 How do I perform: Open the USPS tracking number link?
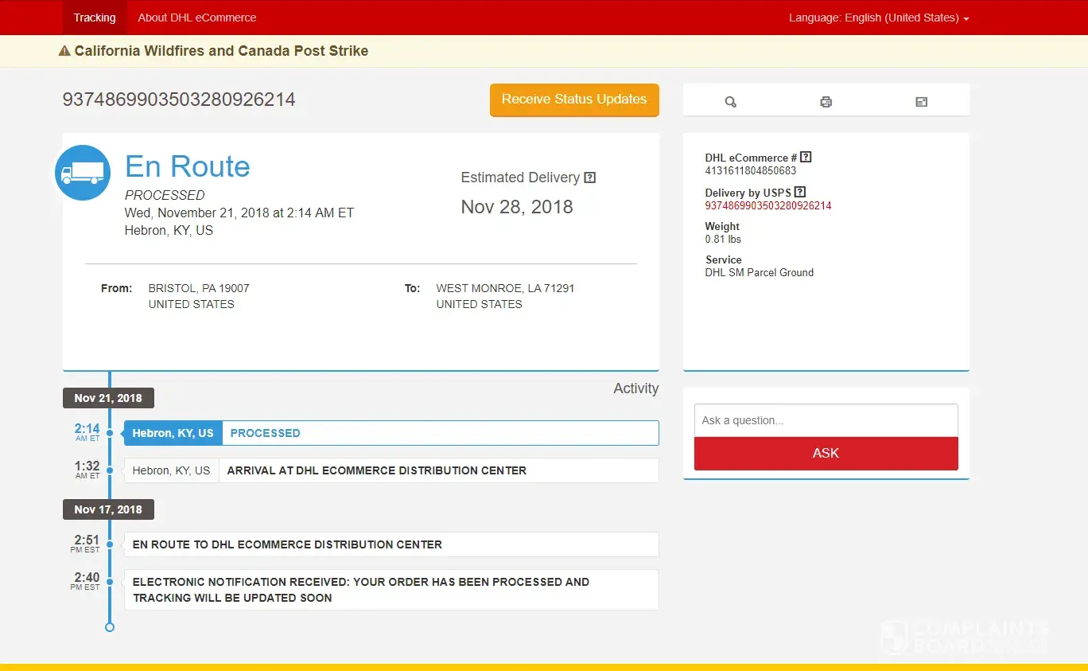(767, 205)
